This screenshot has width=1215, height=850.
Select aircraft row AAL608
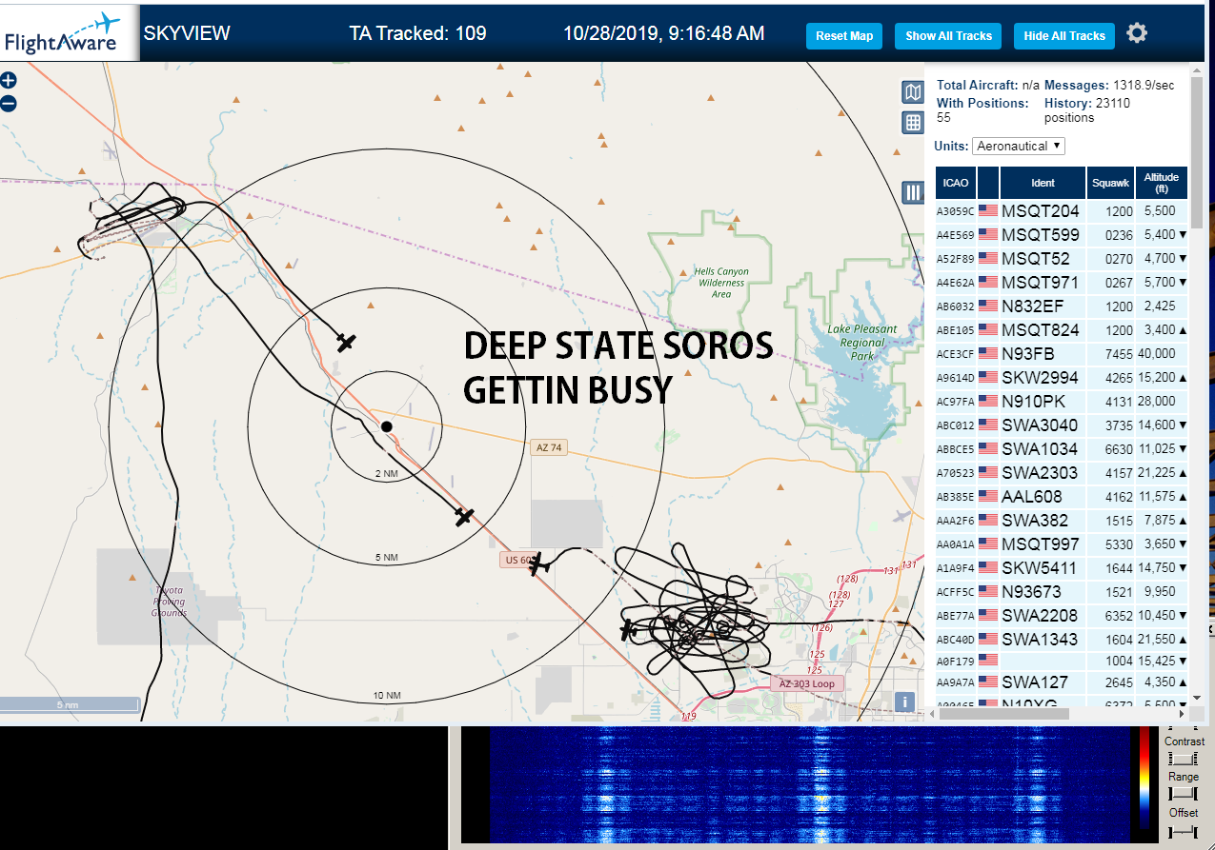(x=1062, y=497)
